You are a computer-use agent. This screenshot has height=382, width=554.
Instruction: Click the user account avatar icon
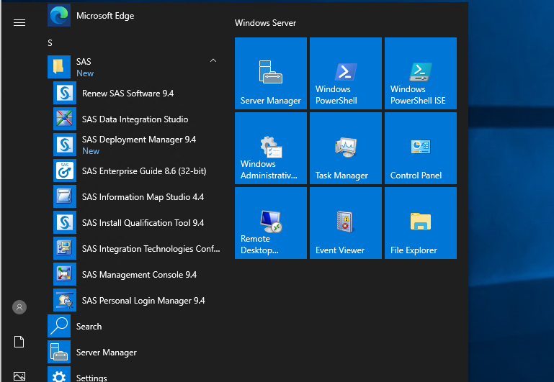pyautogui.click(x=19, y=307)
